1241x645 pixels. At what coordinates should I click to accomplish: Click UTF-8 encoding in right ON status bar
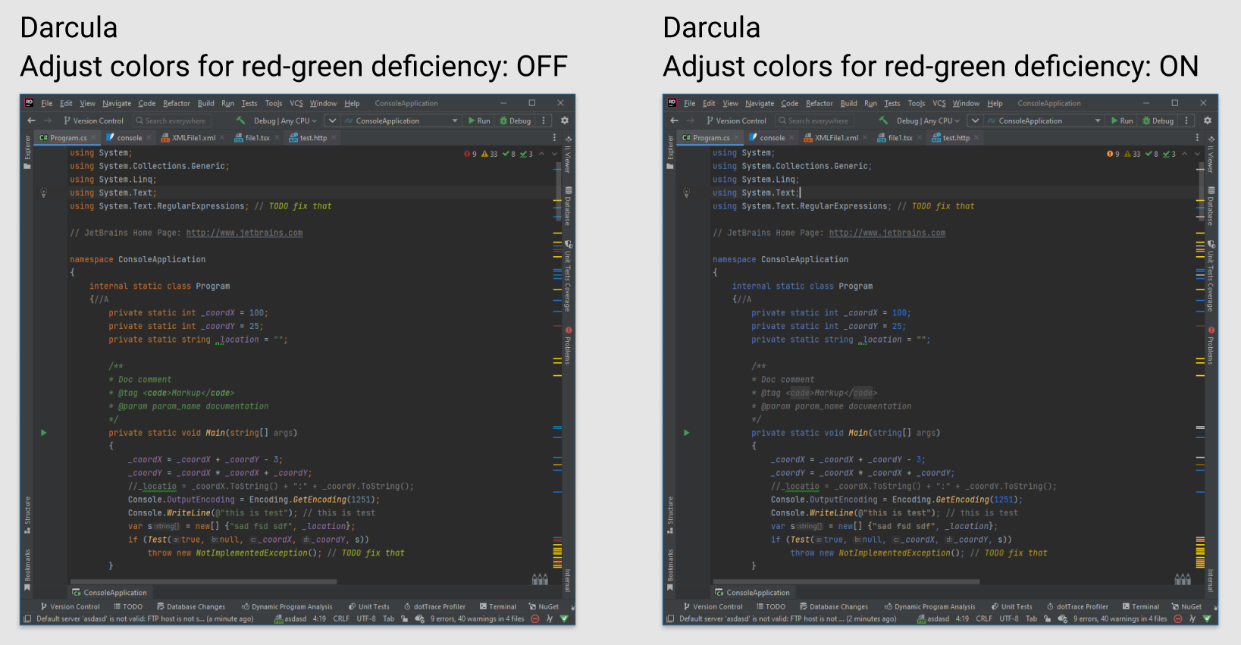tap(1009, 618)
